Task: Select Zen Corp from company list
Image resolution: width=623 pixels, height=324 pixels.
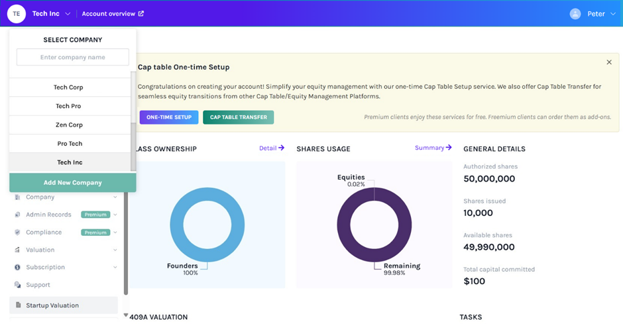Action: (70, 125)
